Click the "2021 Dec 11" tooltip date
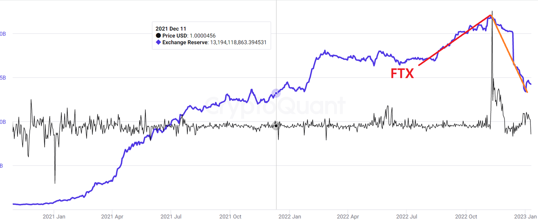Viewport: 538px width, 223px height. (x=171, y=29)
